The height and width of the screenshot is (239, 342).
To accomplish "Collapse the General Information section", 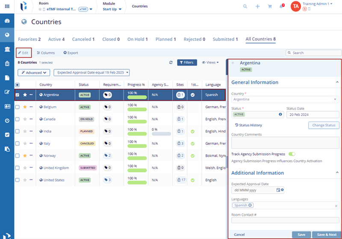I will coord(337,82).
